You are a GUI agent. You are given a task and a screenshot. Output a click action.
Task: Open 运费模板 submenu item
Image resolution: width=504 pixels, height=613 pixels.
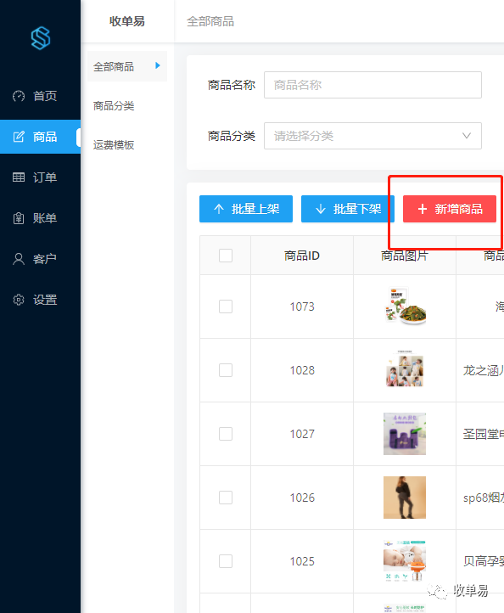(114, 145)
